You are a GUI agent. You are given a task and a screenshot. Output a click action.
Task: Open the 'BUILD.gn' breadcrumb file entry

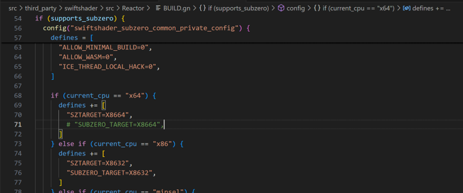tap(177, 9)
